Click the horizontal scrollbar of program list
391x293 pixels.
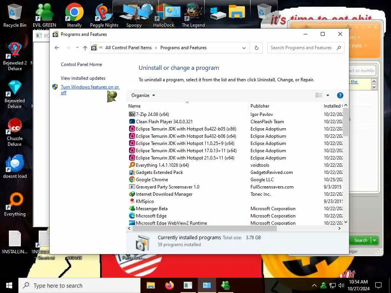click(205, 229)
